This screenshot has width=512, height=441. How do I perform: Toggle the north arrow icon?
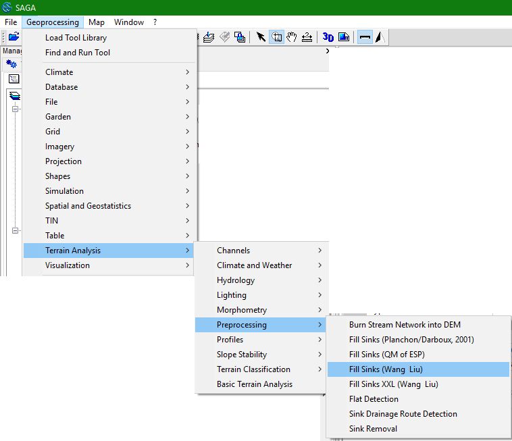coord(380,37)
